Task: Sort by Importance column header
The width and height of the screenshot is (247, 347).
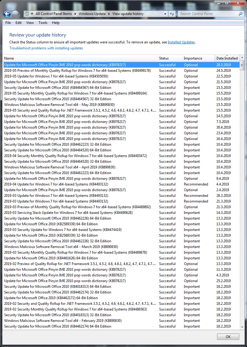Action: 198,58
